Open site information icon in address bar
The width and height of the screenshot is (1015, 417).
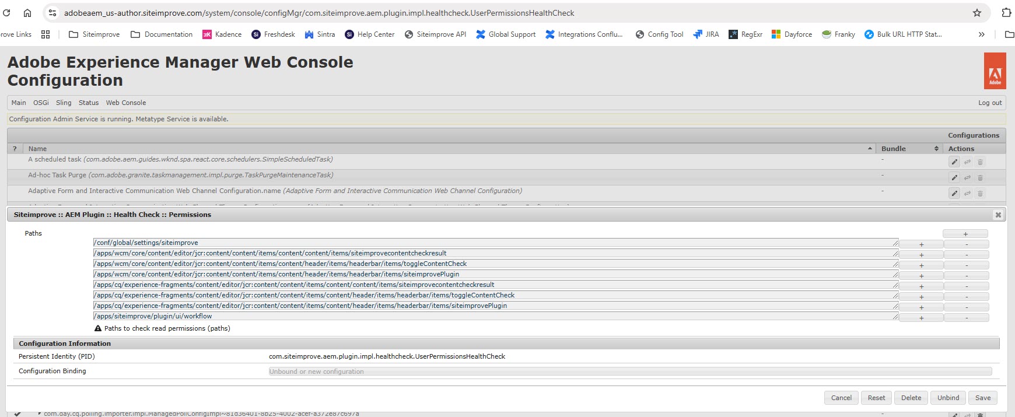pos(52,13)
